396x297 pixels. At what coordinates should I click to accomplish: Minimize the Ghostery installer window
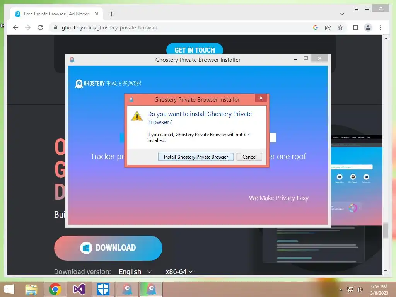click(295, 59)
